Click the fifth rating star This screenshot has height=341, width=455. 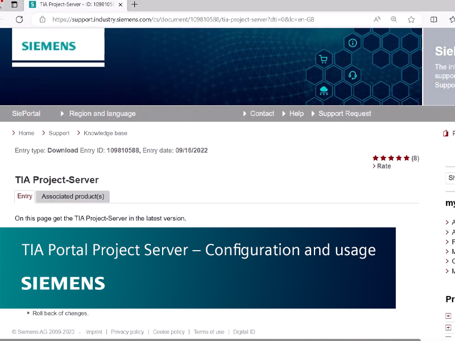coord(406,157)
